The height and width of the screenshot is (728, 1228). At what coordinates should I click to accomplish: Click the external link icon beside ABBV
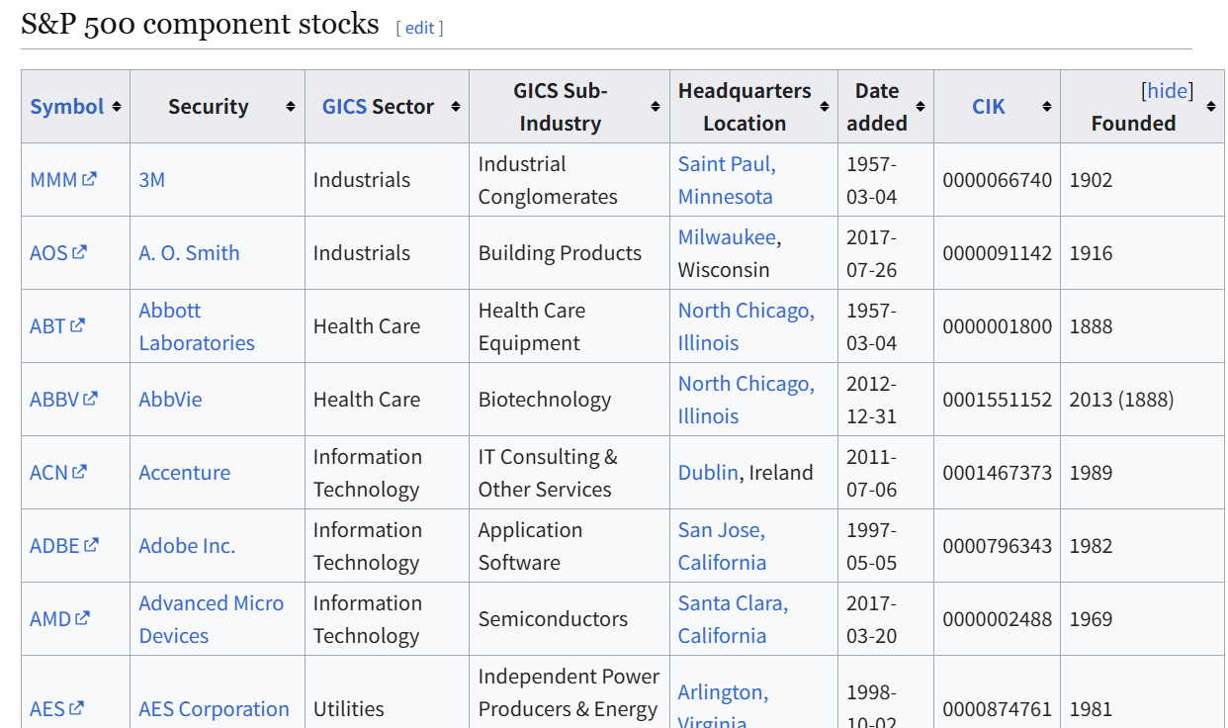[x=91, y=399]
